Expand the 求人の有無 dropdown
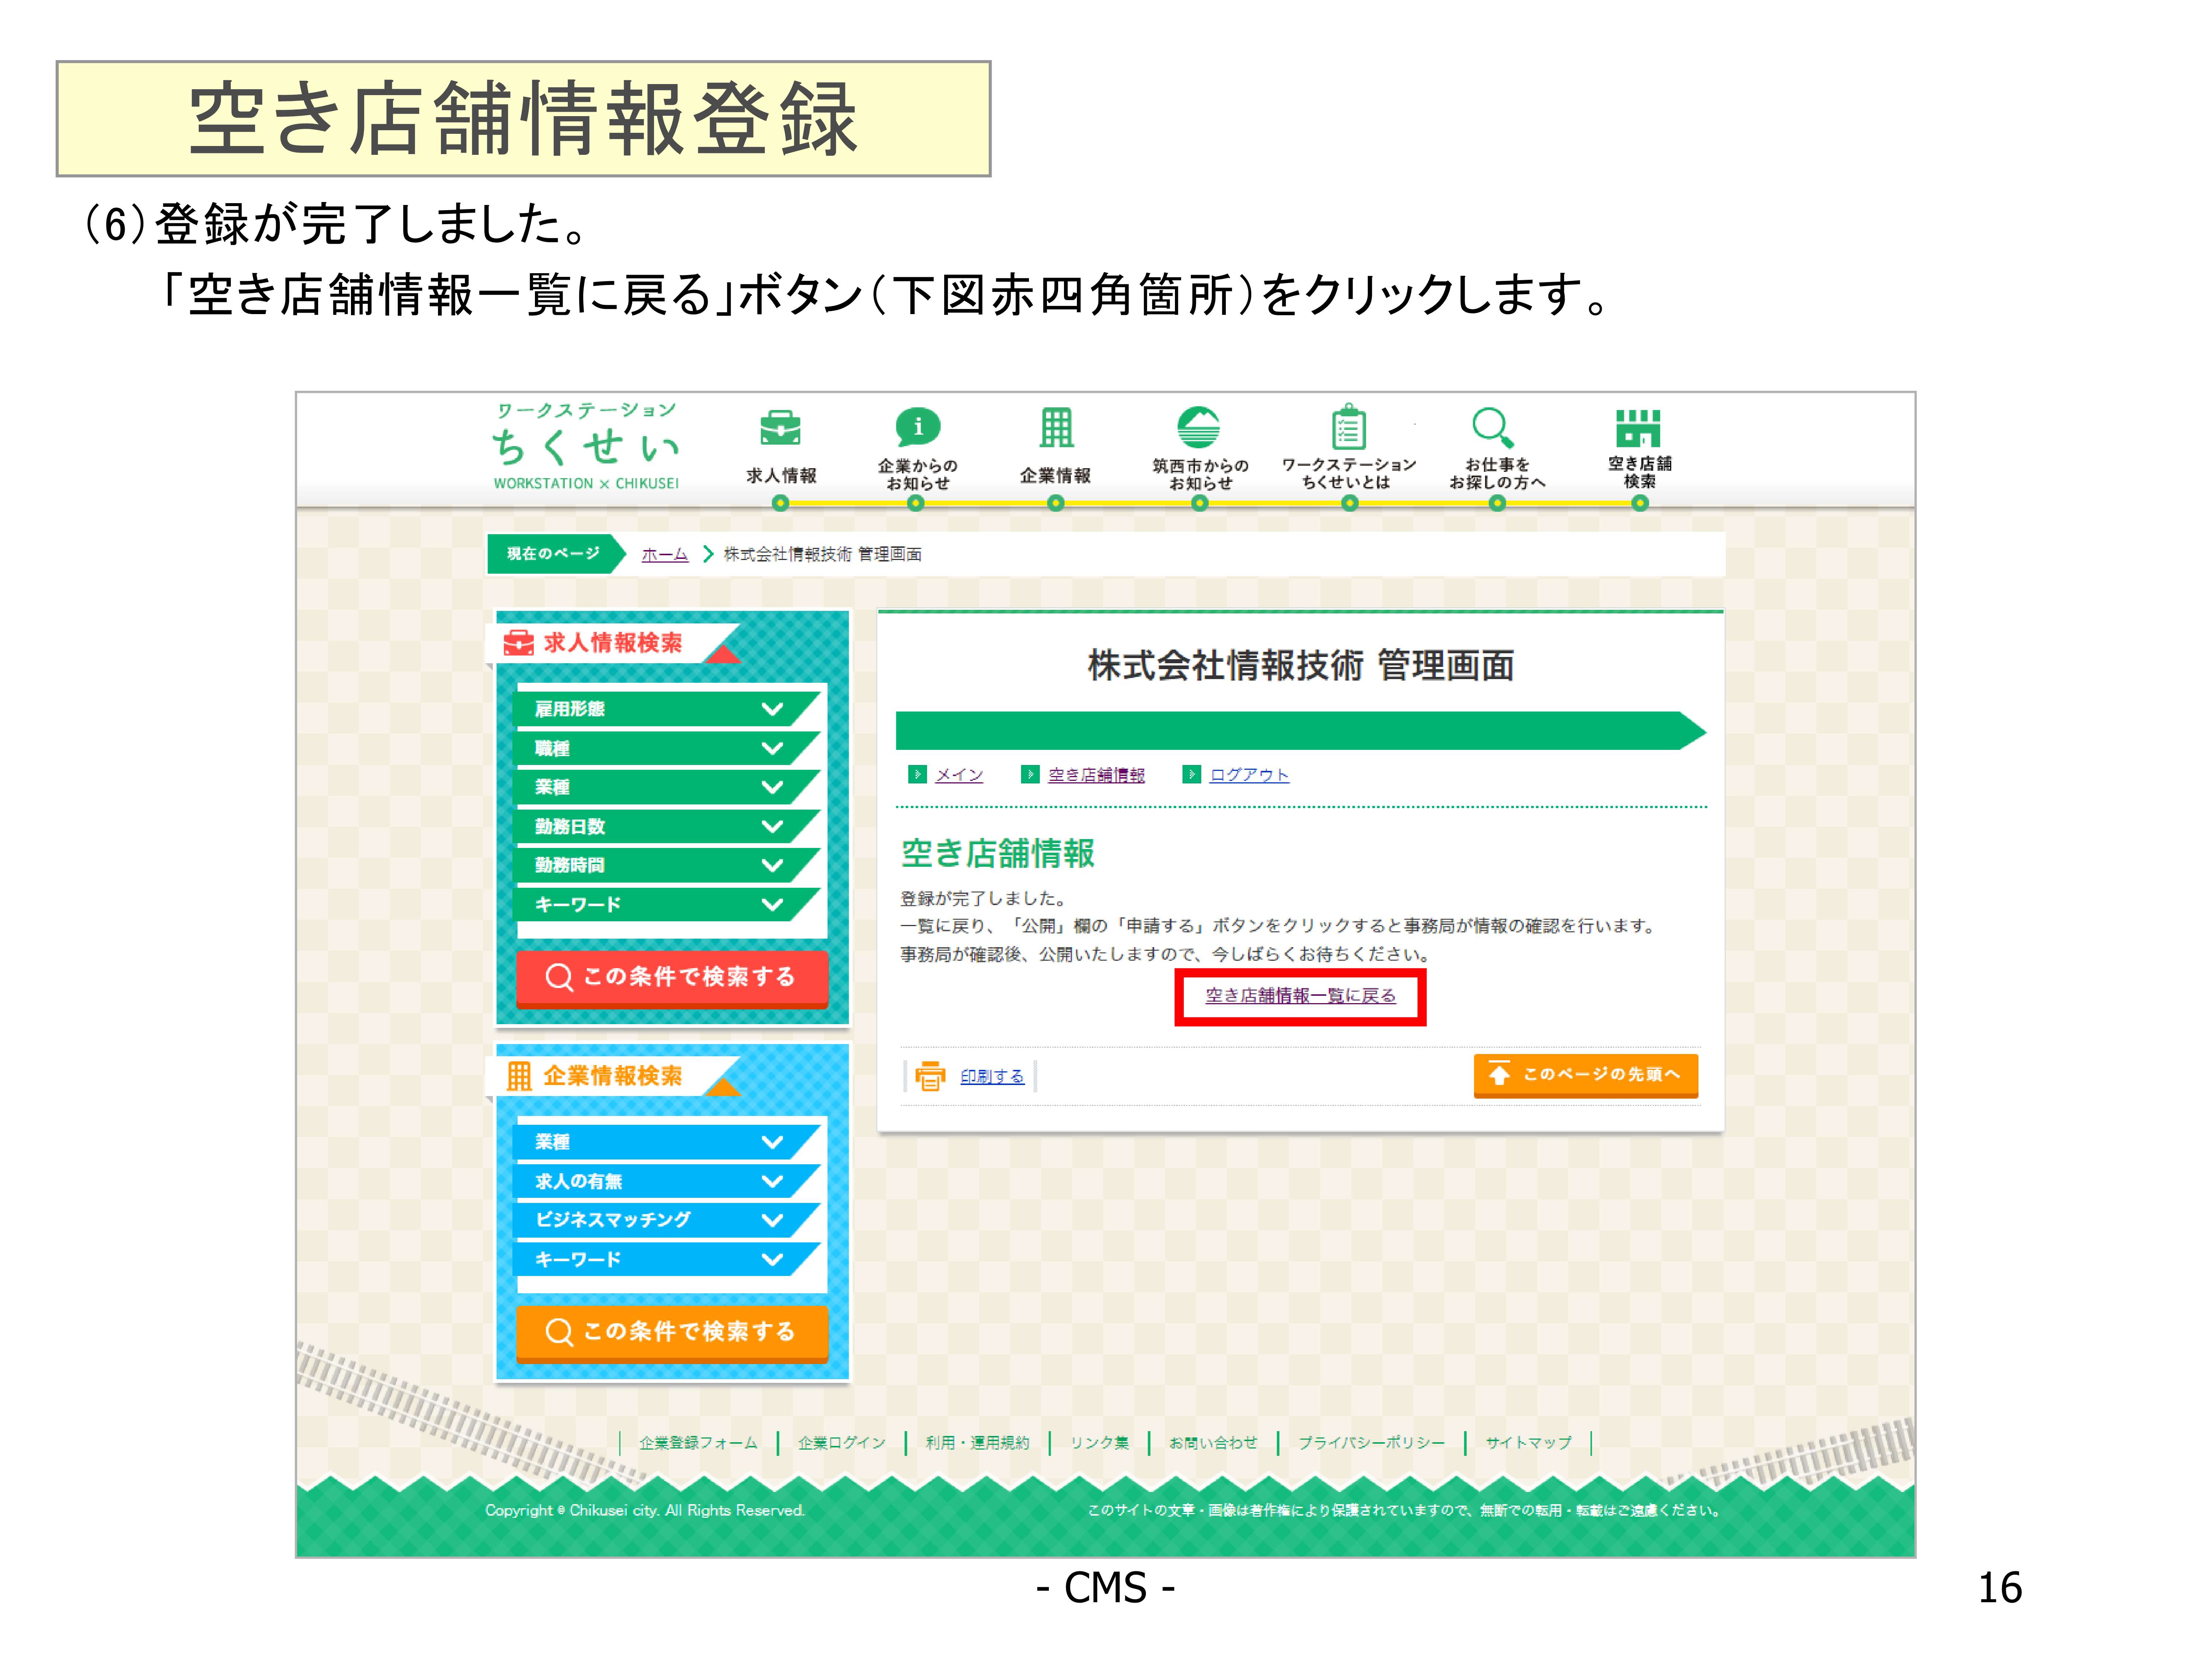Screen dimensions: 2212x1659 pos(667,1181)
